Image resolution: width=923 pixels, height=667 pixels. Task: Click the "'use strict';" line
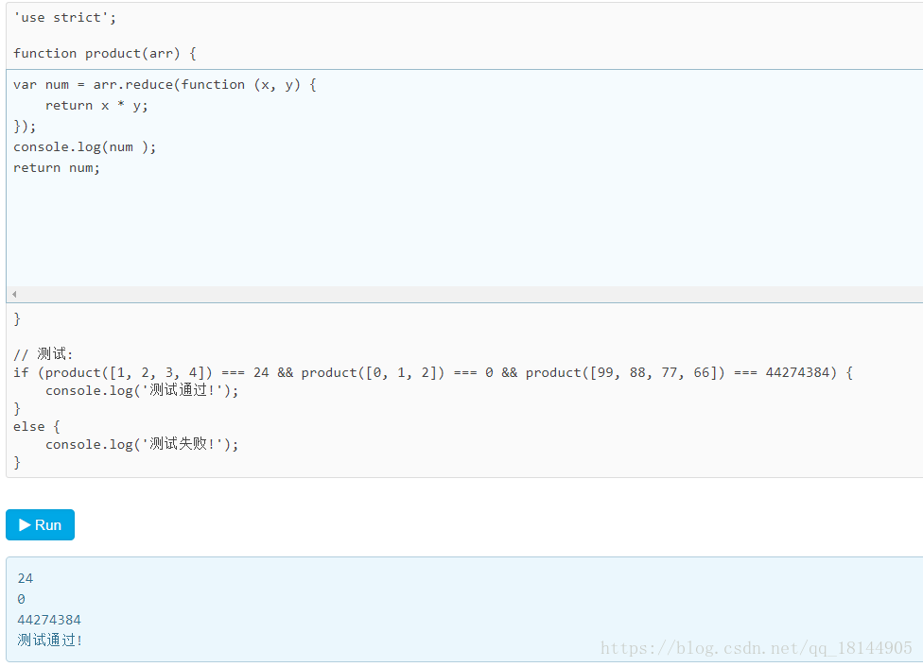pos(64,18)
